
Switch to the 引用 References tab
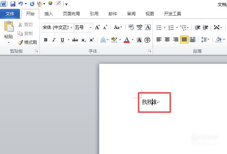pos(94,14)
